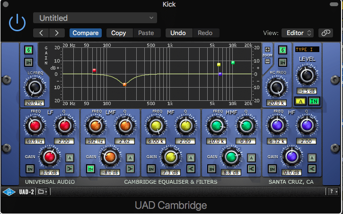The image size is (343, 214).
Task: Click the zoom in plus icon
Action: coord(267,49)
